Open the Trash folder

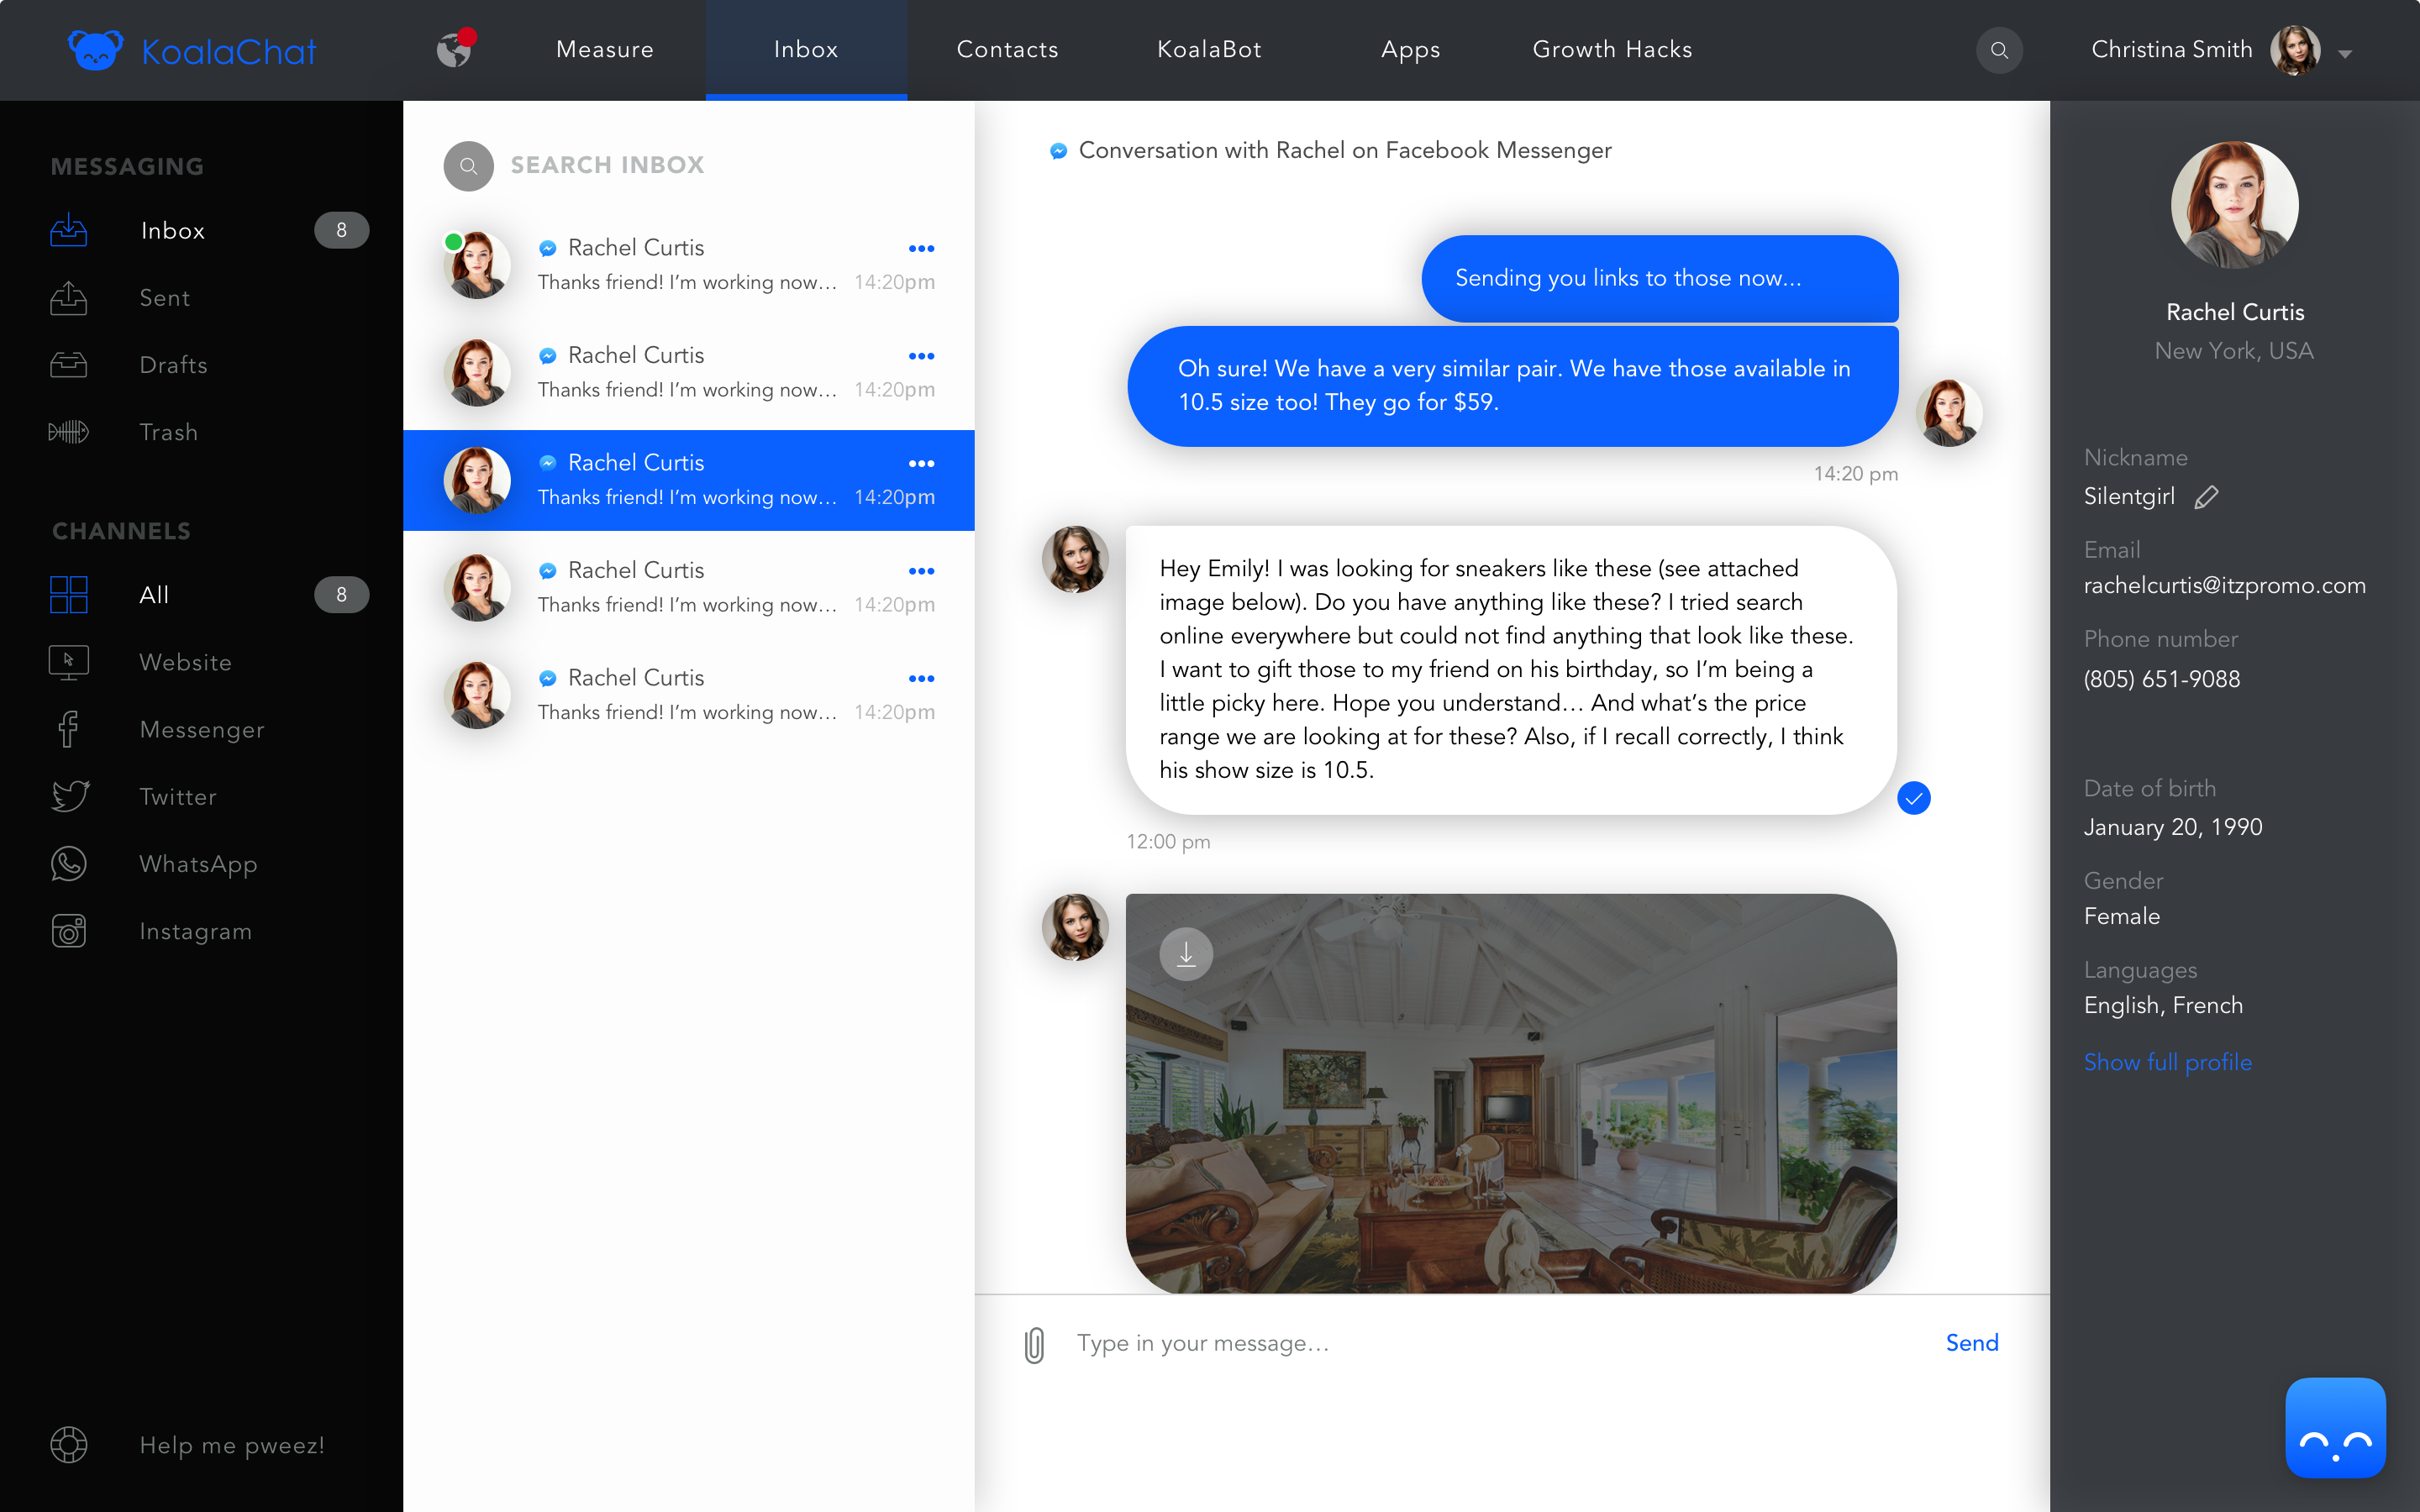pyautogui.click(x=168, y=432)
